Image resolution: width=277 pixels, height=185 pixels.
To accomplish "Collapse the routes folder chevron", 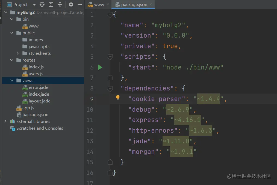I will pyautogui.click(x=12, y=60).
